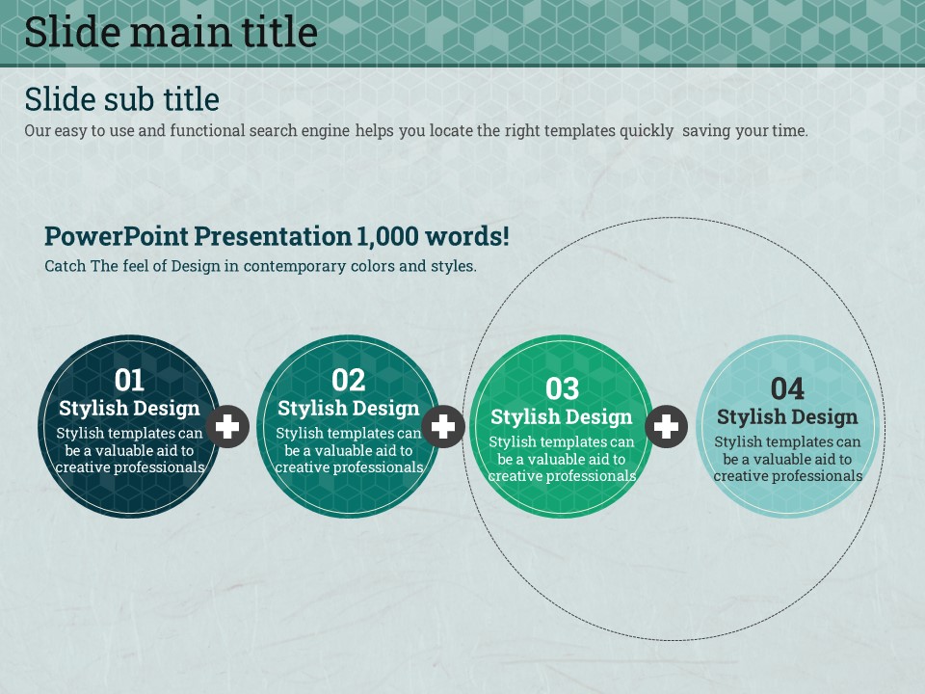Click the body text inside circle 03

562,459
